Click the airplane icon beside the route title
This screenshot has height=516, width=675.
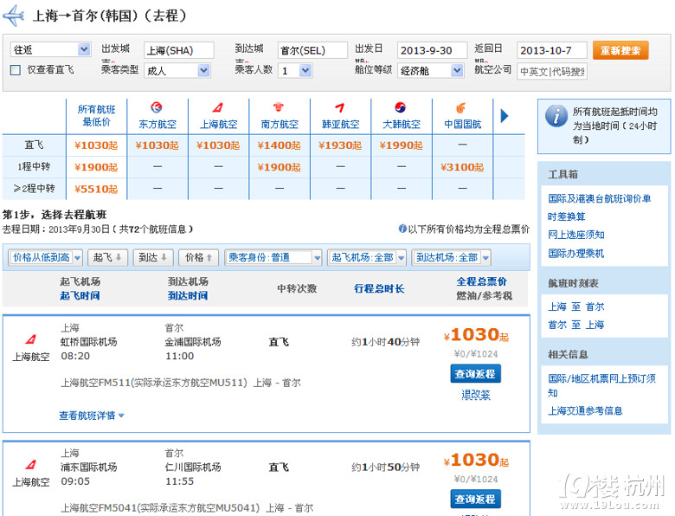(13, 16)
